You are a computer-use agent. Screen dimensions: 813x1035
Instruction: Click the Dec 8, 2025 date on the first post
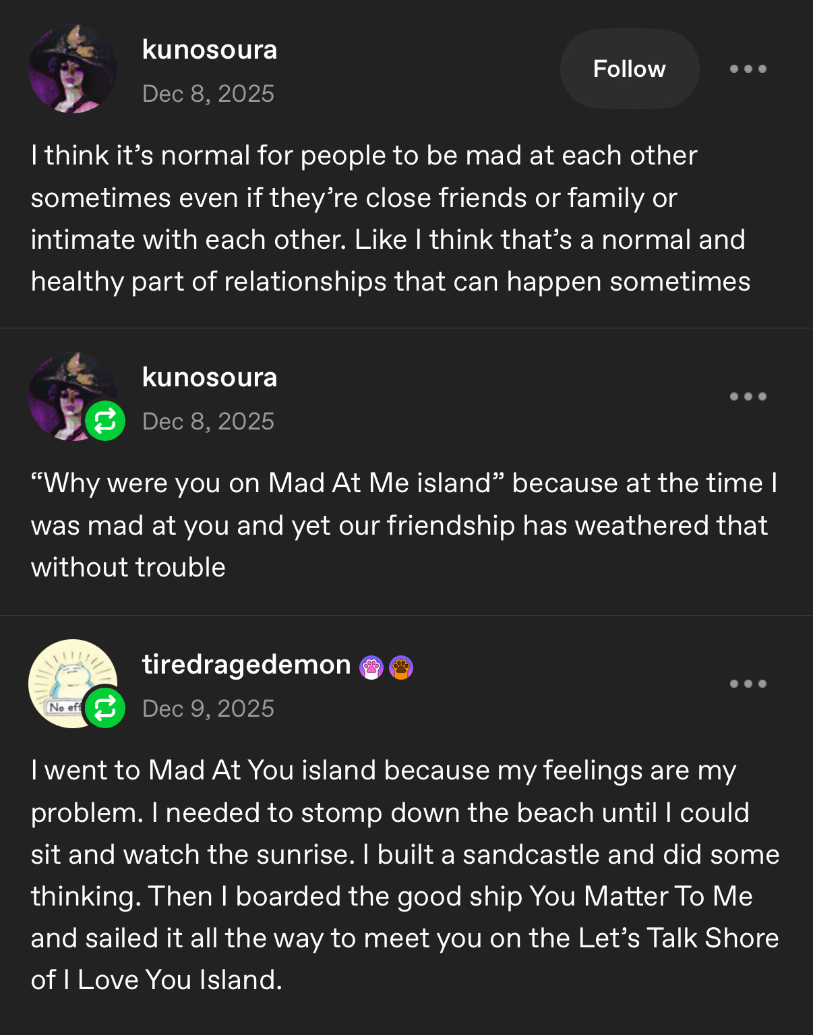[208, 94]
